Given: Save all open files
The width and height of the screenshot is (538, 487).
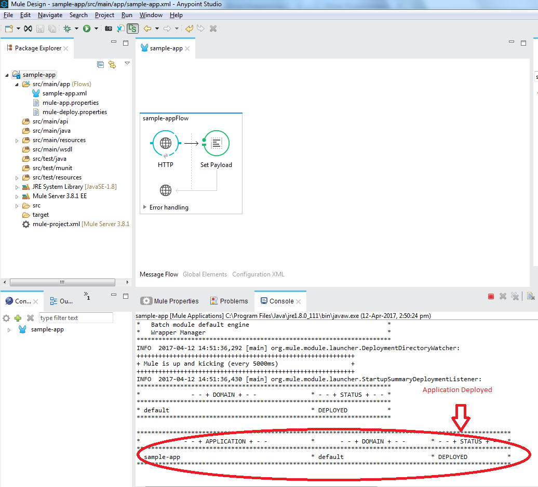Looking at the screenshot, I should 52,28.
